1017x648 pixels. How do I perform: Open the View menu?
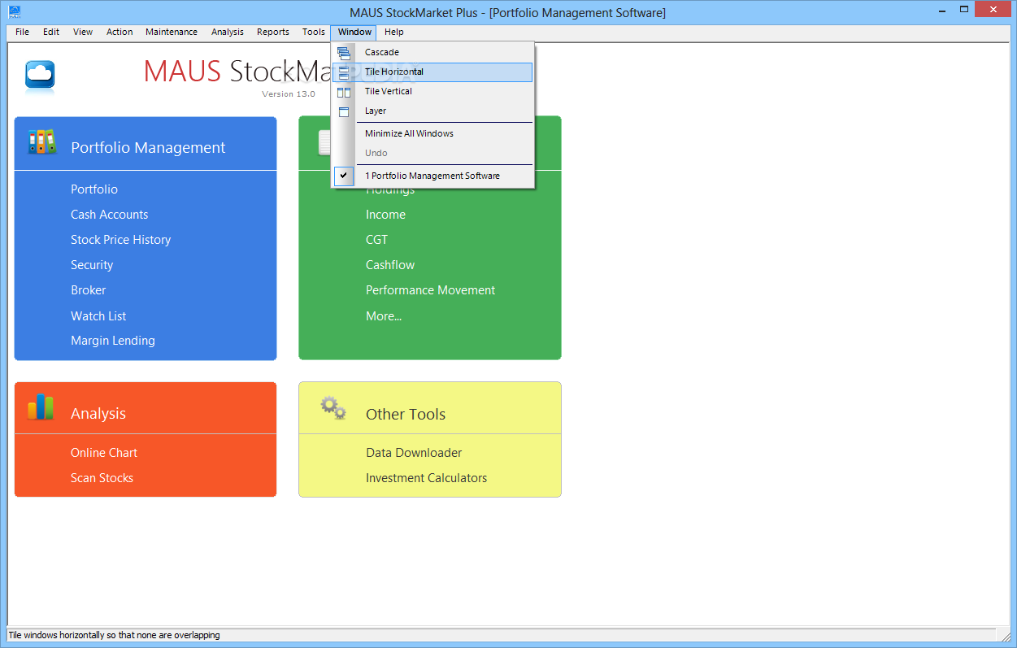pos(83,32)
